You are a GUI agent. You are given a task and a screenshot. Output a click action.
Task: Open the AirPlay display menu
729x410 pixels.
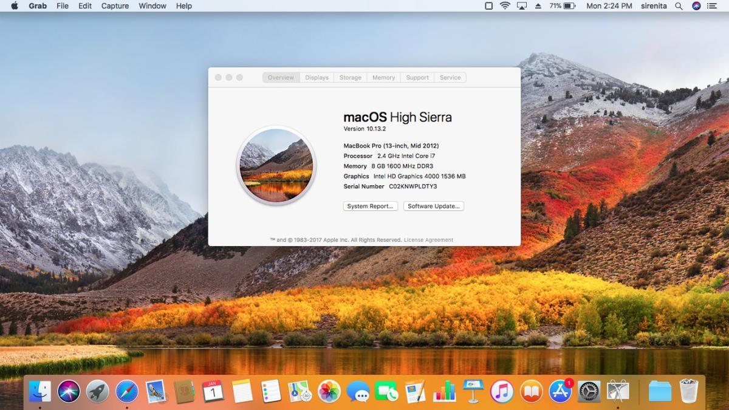pos(521,6)
